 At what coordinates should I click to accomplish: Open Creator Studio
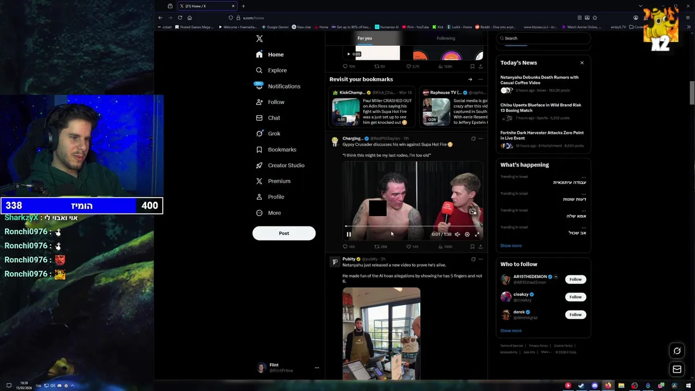tap(280, 165)
